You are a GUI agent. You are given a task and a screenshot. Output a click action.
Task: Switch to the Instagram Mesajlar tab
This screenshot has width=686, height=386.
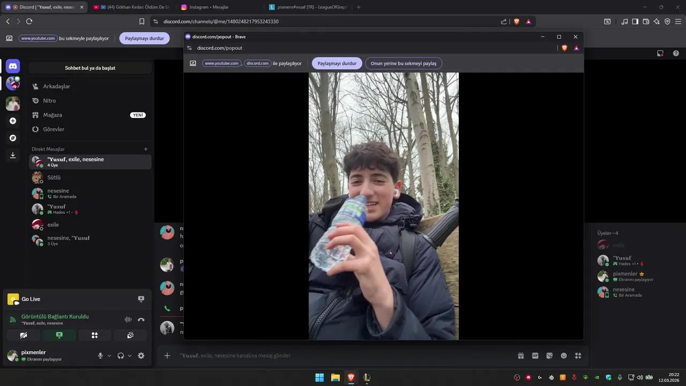point(220,7)
